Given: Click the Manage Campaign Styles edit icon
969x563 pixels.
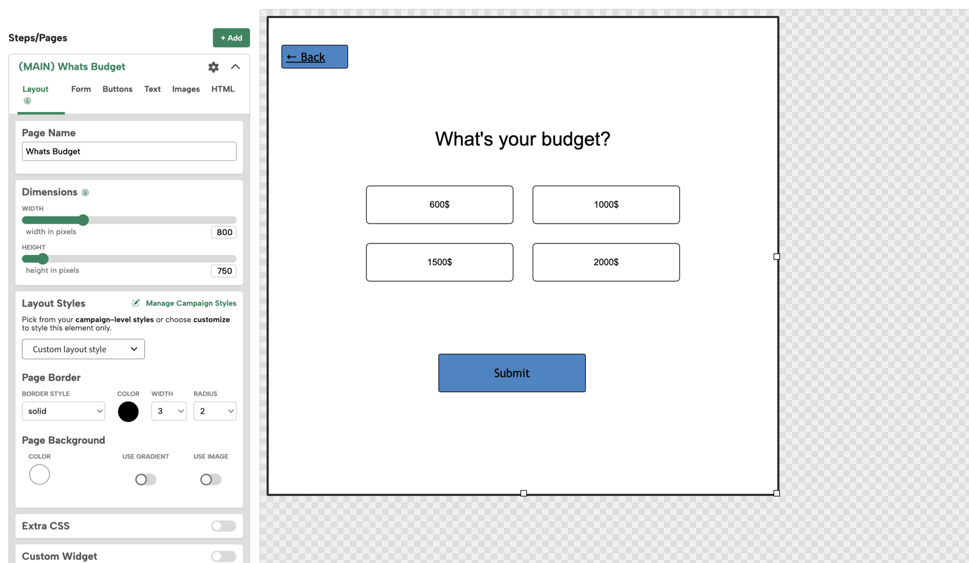Looking at the screenshot, I should coord(136,304).
